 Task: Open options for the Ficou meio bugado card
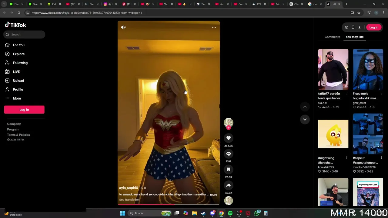point(381,93)
